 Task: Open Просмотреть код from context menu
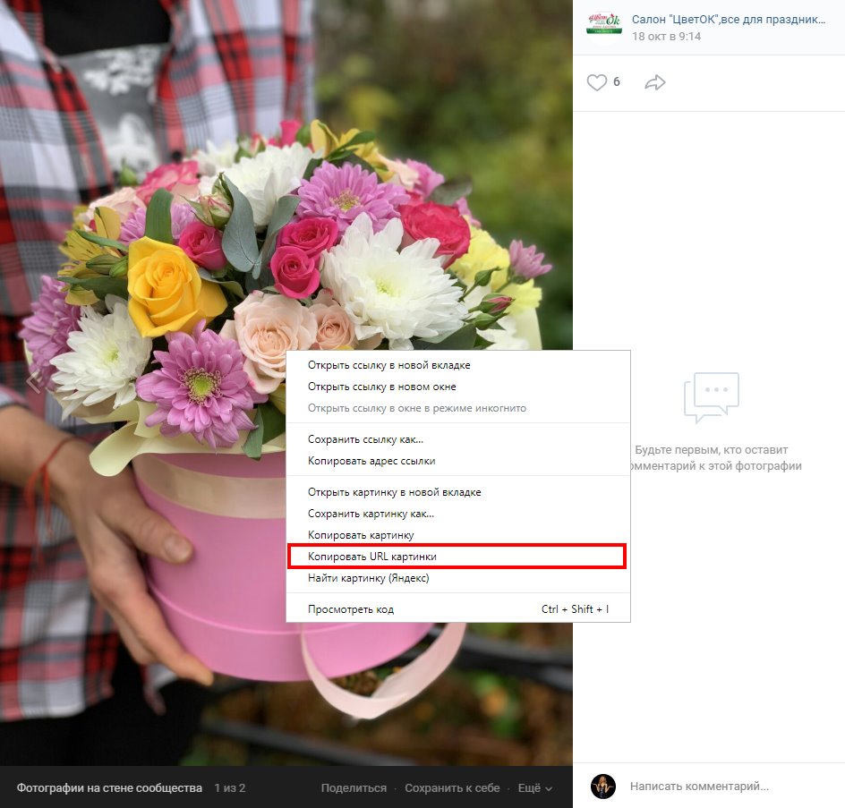(351, 609)
